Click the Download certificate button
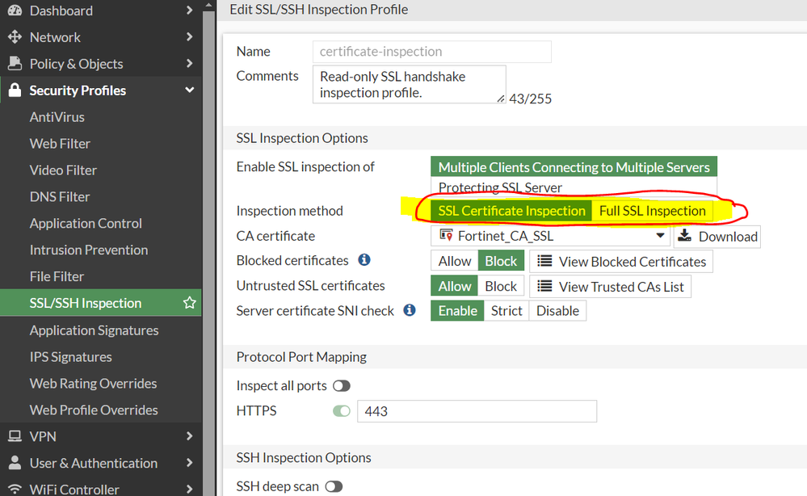 pos(717,237)
